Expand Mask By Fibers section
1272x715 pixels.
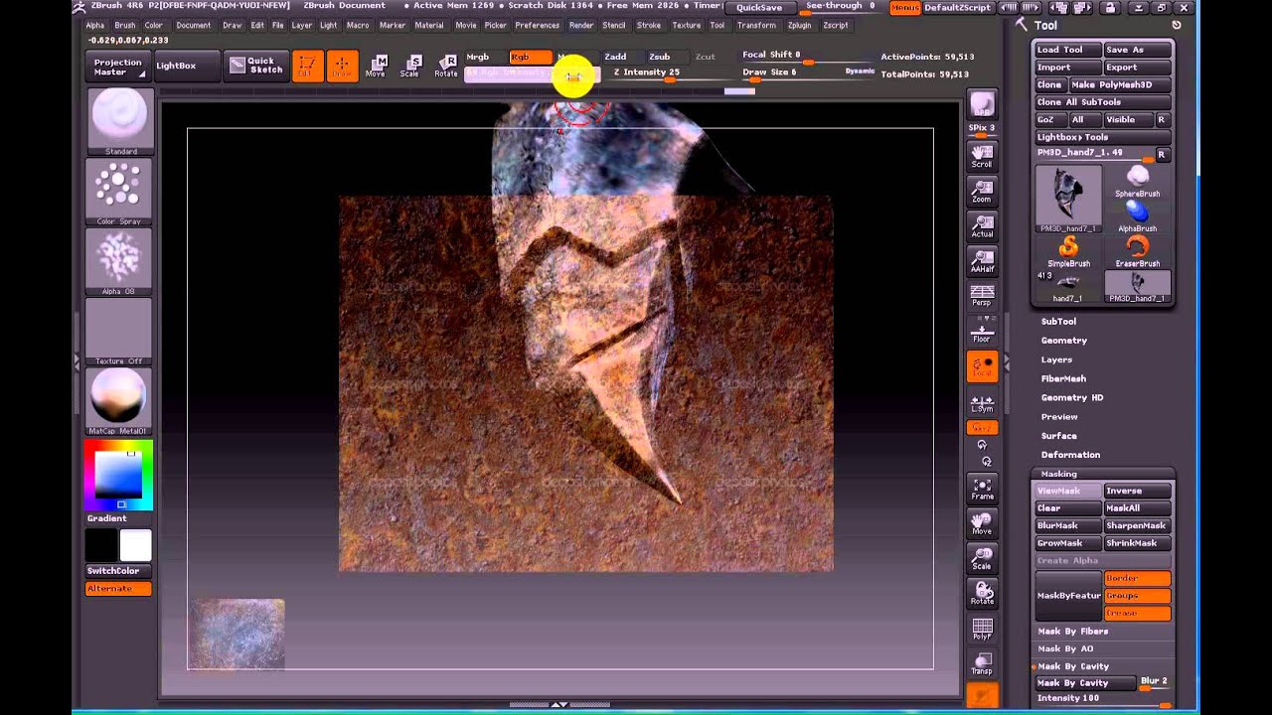(1073, 632)
